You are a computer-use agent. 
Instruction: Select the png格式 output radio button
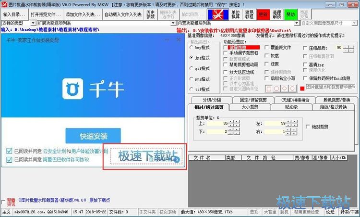coord(191,79)
